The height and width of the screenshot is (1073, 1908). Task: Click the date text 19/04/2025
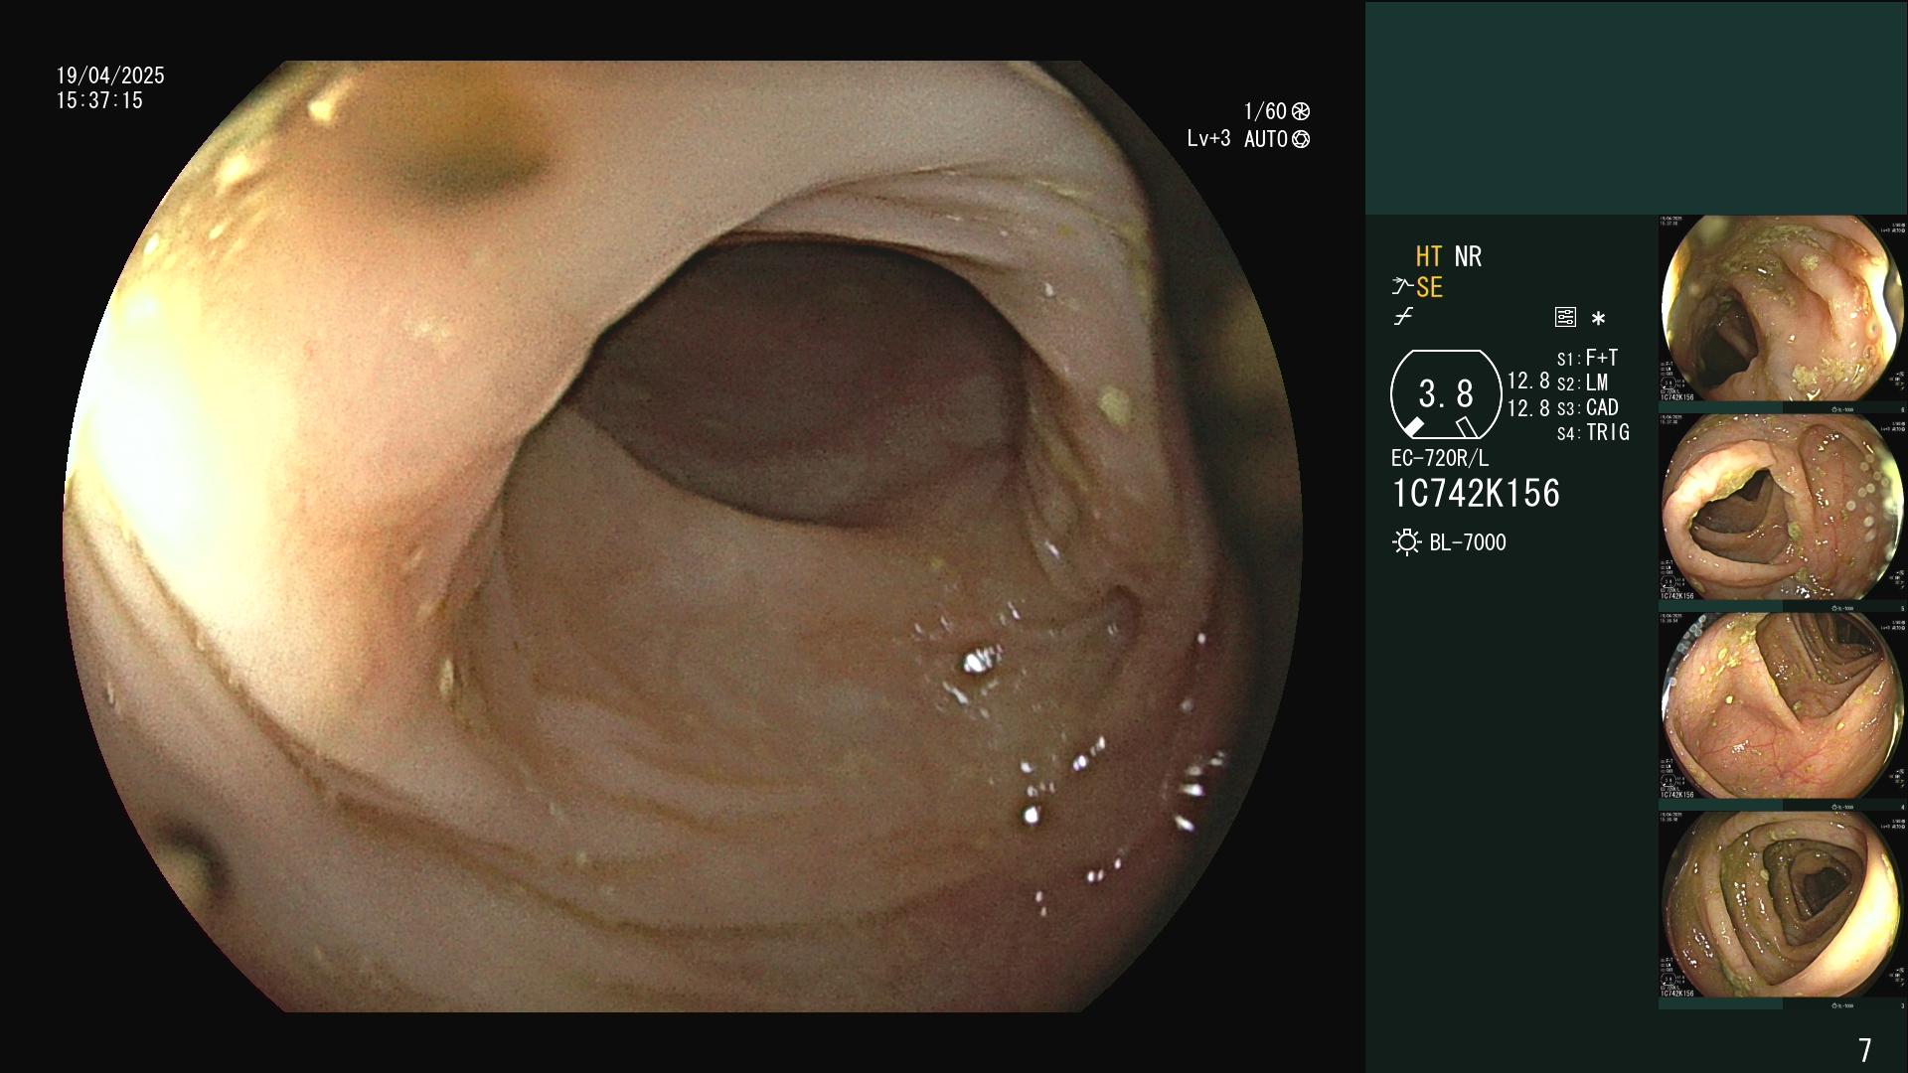110,76
